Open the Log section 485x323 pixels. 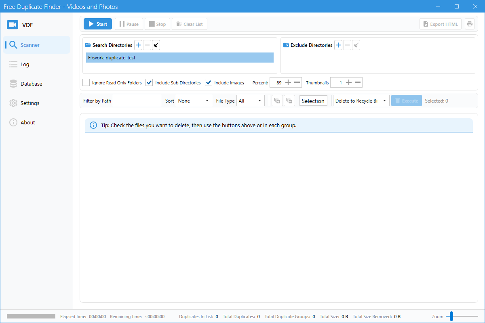(x=37, y=64)
